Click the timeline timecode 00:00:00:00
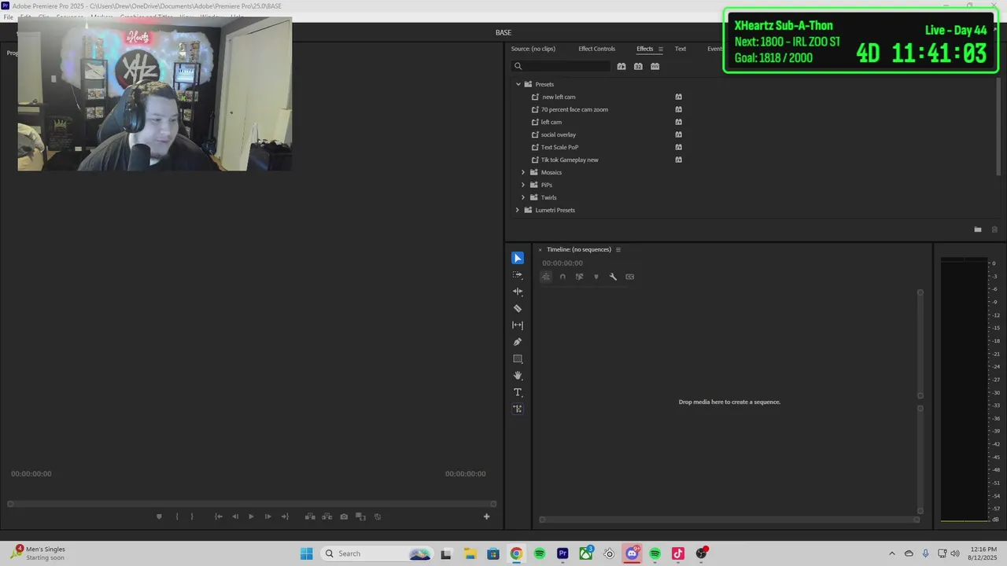Image resolution: width=1007 pixels, height=566 pixels. pyautogui.click(x=563, y=263)
